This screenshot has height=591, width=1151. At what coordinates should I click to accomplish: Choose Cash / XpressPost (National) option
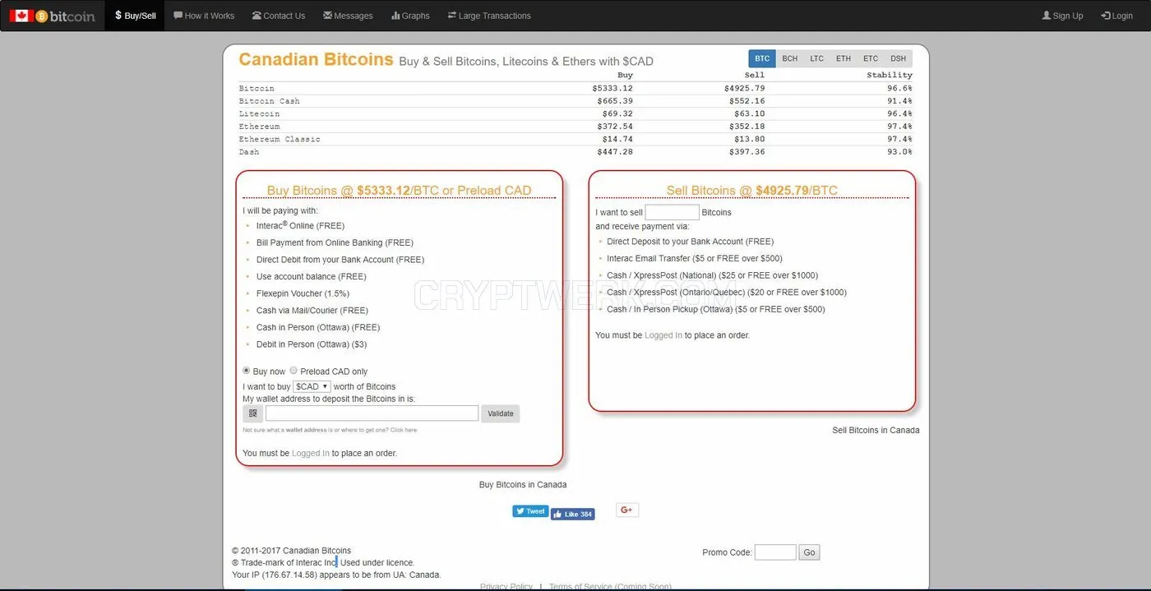coord(713,275)
